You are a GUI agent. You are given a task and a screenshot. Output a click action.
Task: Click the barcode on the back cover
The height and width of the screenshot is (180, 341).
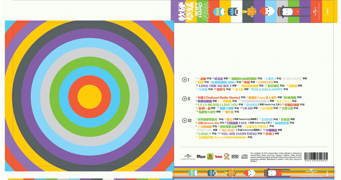tap(316, 156)
